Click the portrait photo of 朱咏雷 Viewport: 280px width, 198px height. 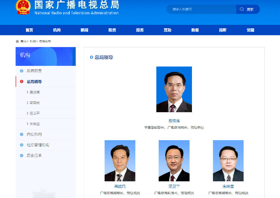pyautogui.click(x=228, y=161)
